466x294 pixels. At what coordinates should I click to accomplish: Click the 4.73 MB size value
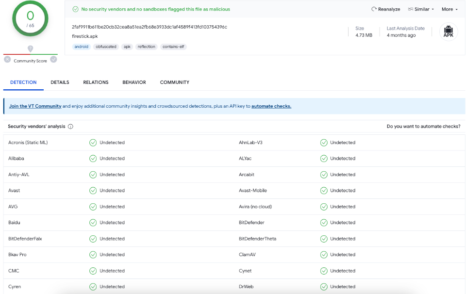click(364, 35)
